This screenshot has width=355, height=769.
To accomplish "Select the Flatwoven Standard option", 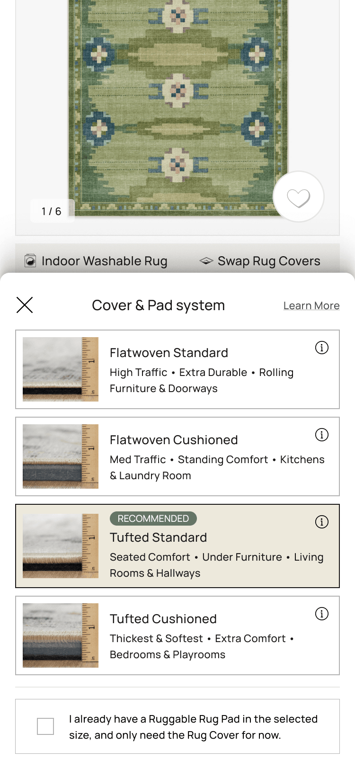I will coord(177,369).
